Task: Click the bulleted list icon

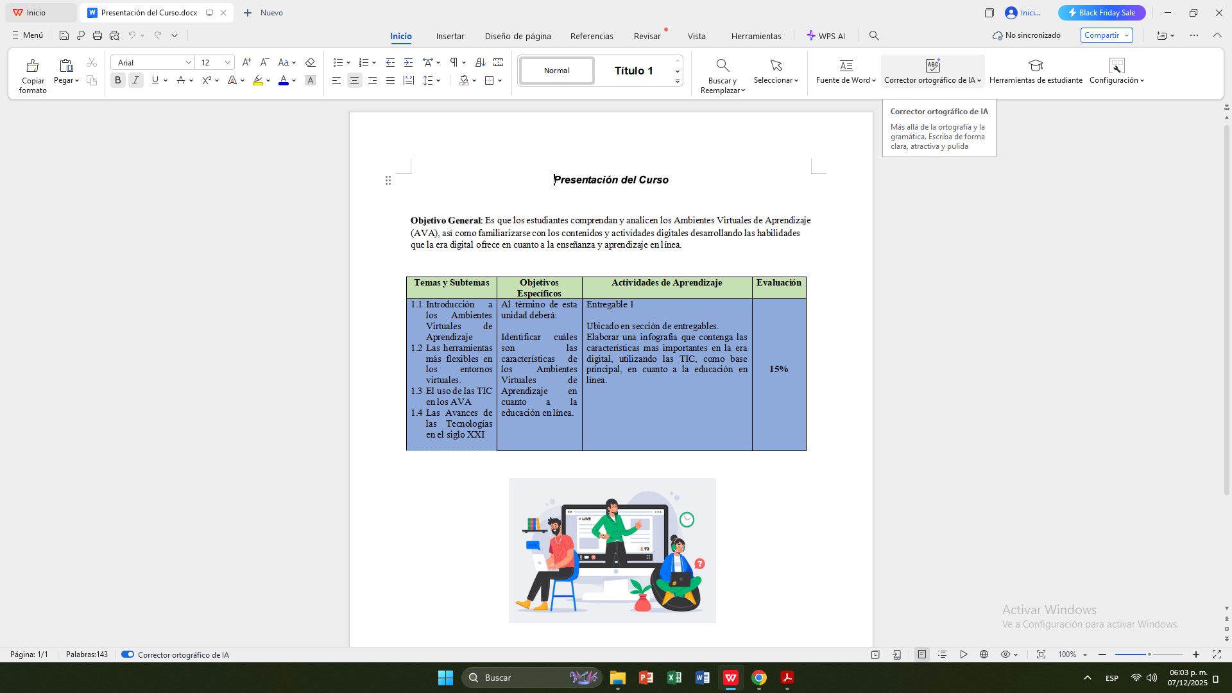Action: 338,62
